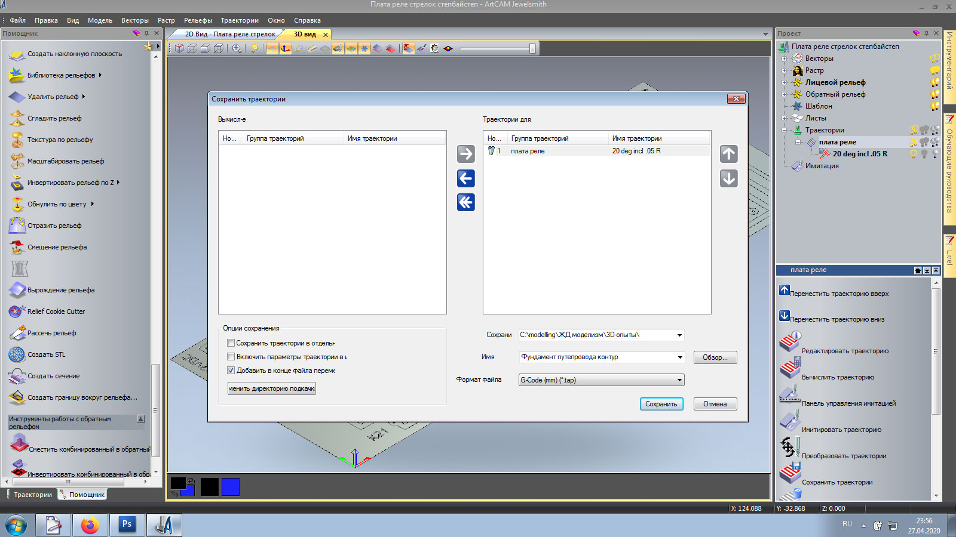The image size is (956, 537).
Task: Open the Сохрани path dropdown
Action: [679, 335]
